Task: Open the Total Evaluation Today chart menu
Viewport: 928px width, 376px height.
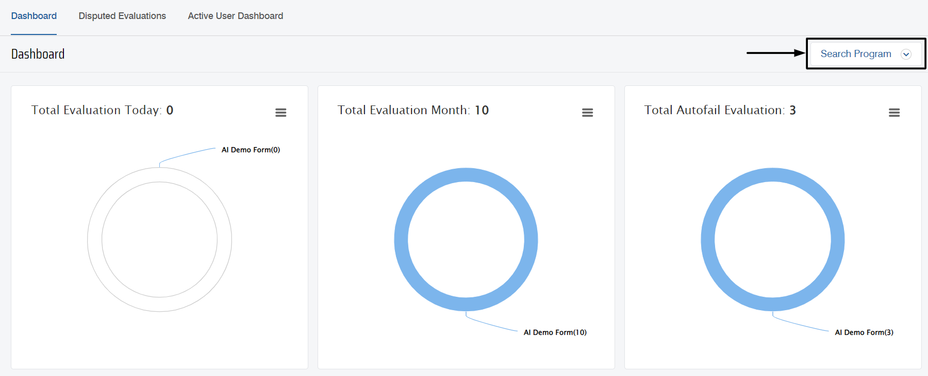Action: pyautogui.click(x=281, y=113)
